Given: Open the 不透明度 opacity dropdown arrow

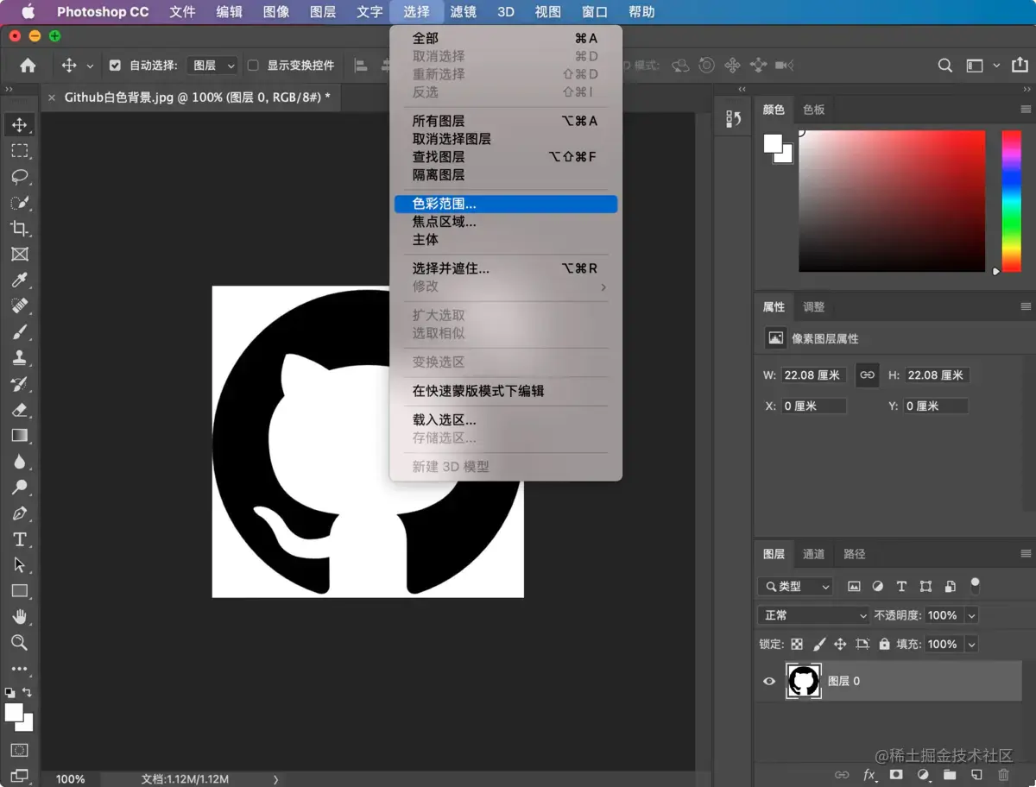Looking at the screenshot, I should (x=971, y=616).
